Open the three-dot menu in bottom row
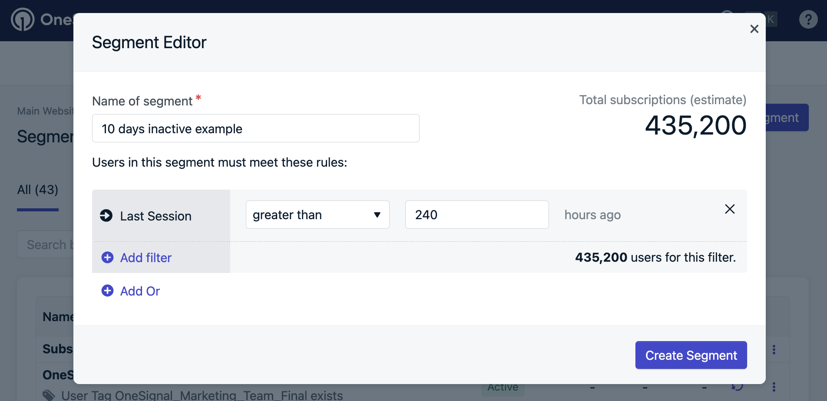The height and width of the screenshot is (401, 827). [x=774, y=387]
